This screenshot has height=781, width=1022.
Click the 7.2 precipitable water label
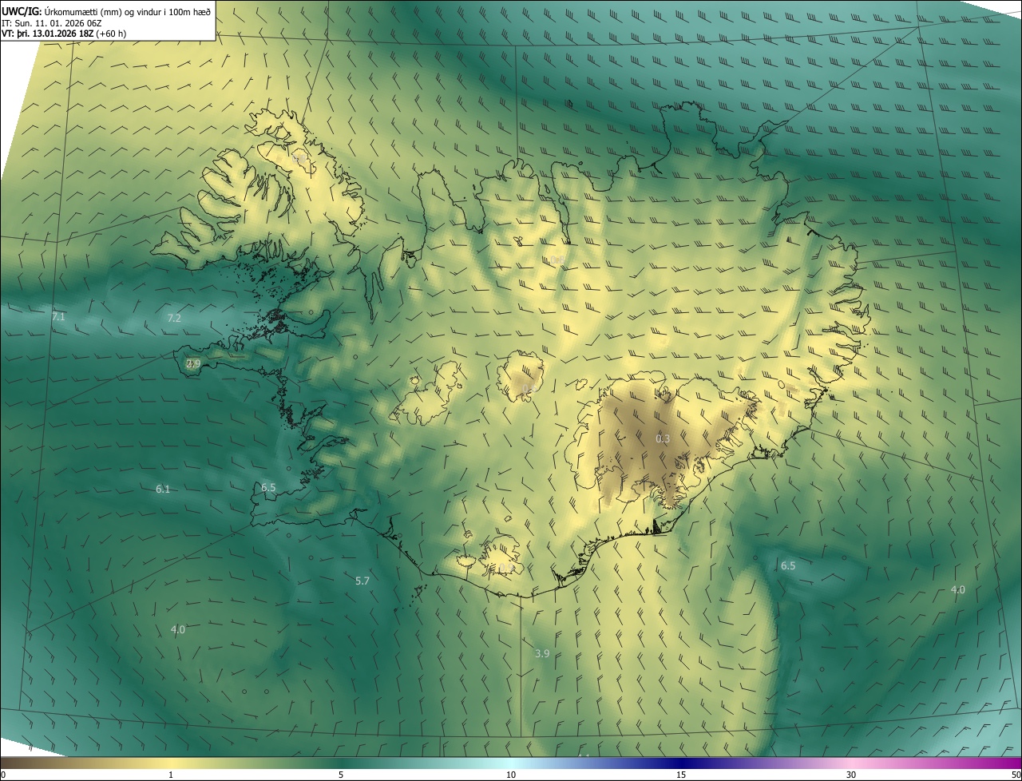(174, 318)
